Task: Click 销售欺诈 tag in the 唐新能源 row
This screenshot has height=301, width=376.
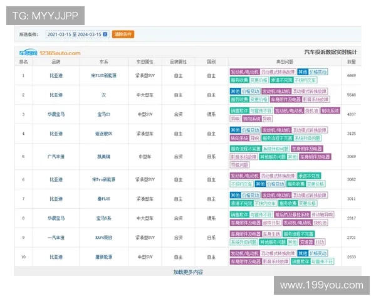Action: click(300, 261)
